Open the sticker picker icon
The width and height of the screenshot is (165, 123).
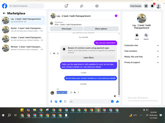pyautogui.click(x=61, y=102)
